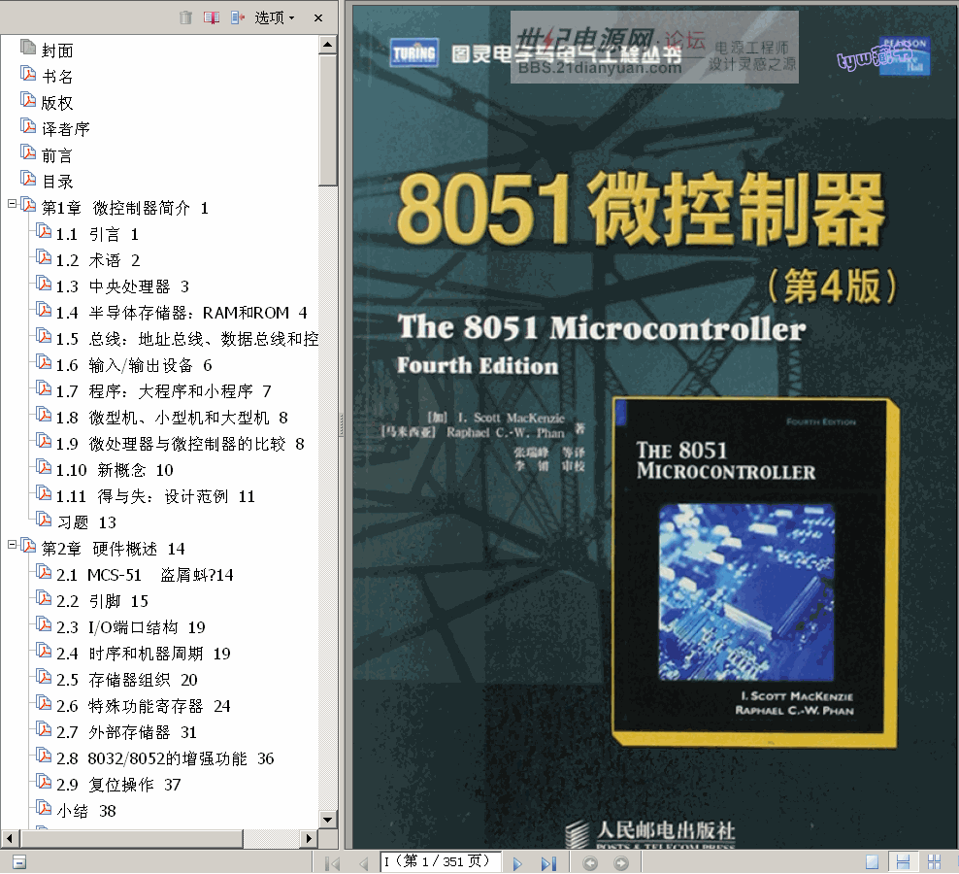Click the delete bookmark trash icon
Viewport: 959px width, 874px height.
pyautogui.click(x=185, y=17)
